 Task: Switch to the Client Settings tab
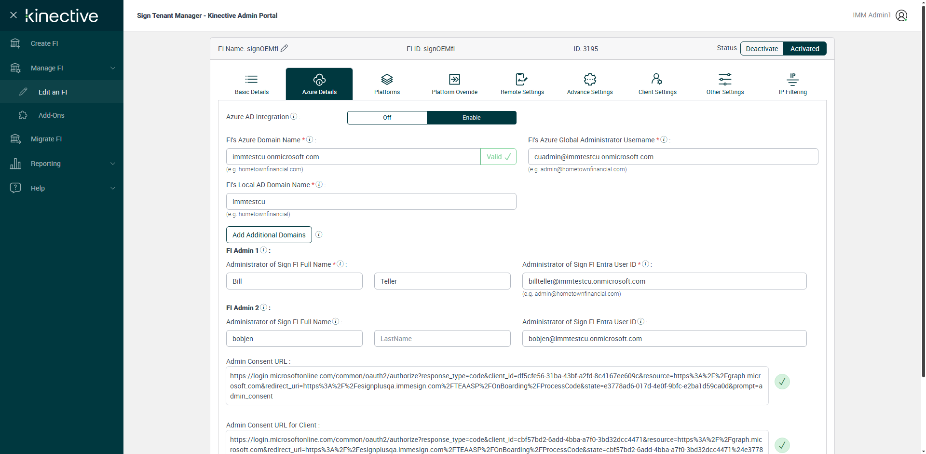657,84
